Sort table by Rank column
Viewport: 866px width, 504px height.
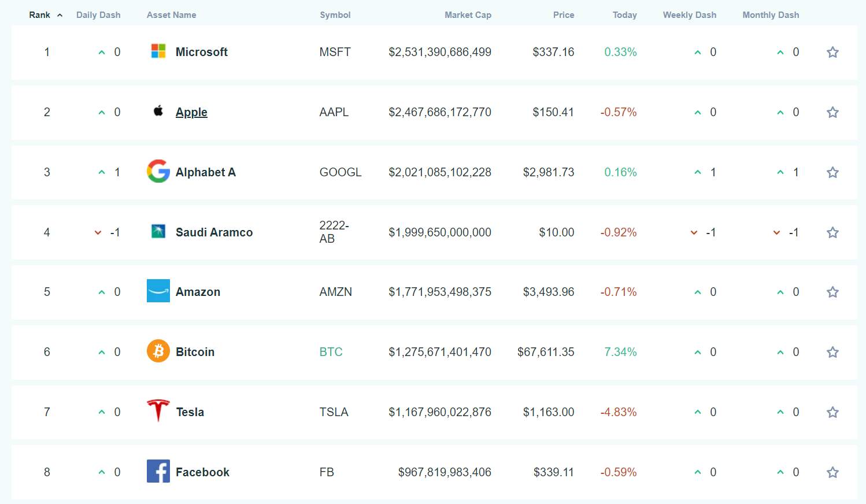click(x=40, y=15)
